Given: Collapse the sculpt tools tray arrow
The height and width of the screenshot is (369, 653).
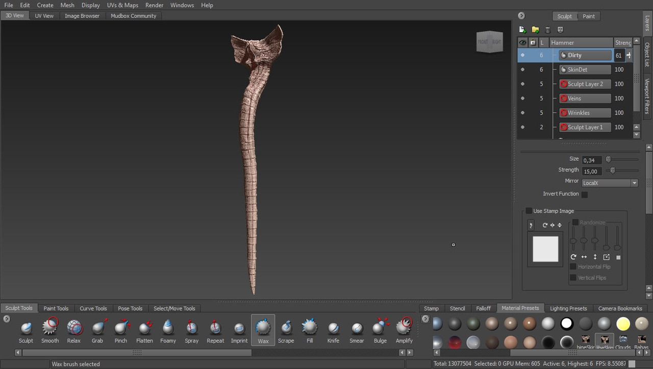Looking at the screenshot, I should (x=7, y=319).
